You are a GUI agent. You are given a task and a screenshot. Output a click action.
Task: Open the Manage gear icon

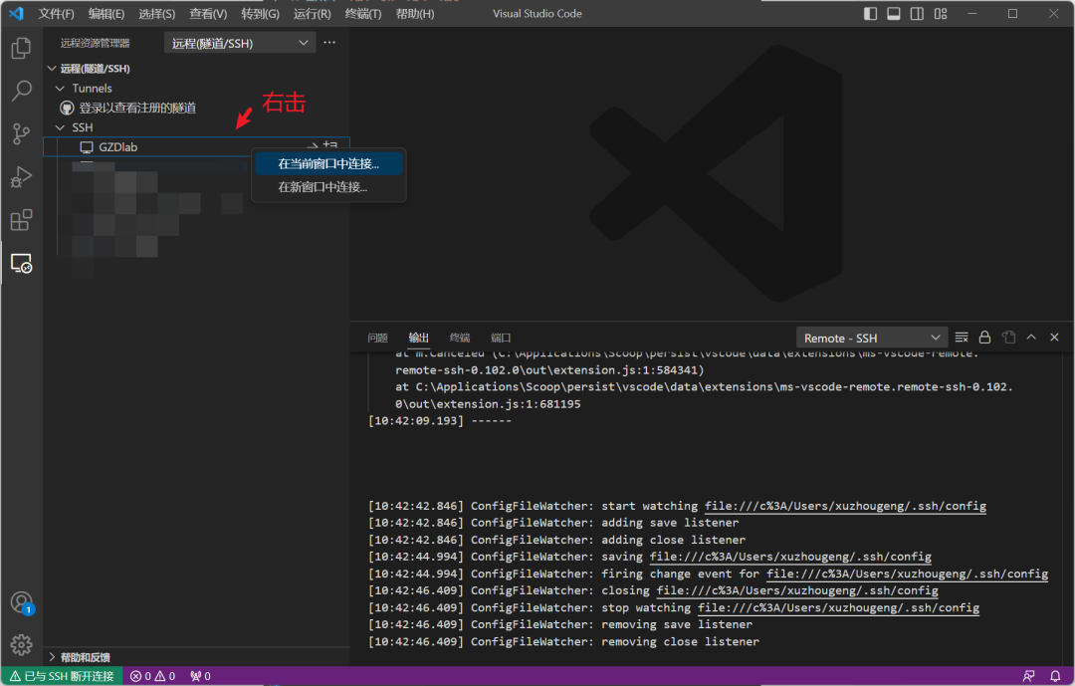point(21,645)
